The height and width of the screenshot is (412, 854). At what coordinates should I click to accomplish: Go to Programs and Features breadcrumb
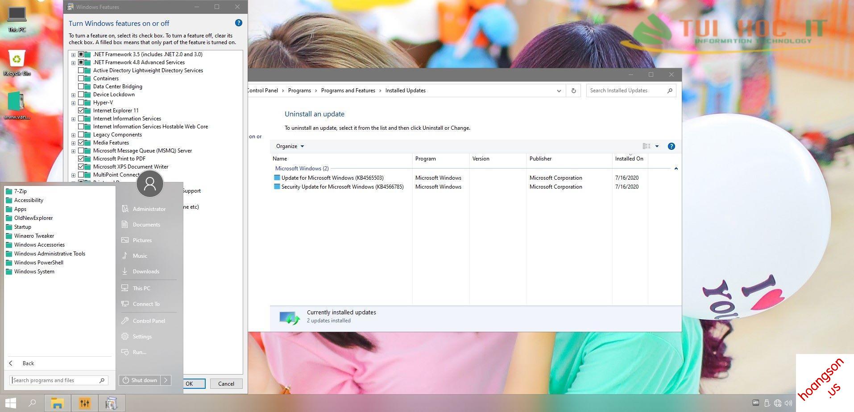pos(348,91)
